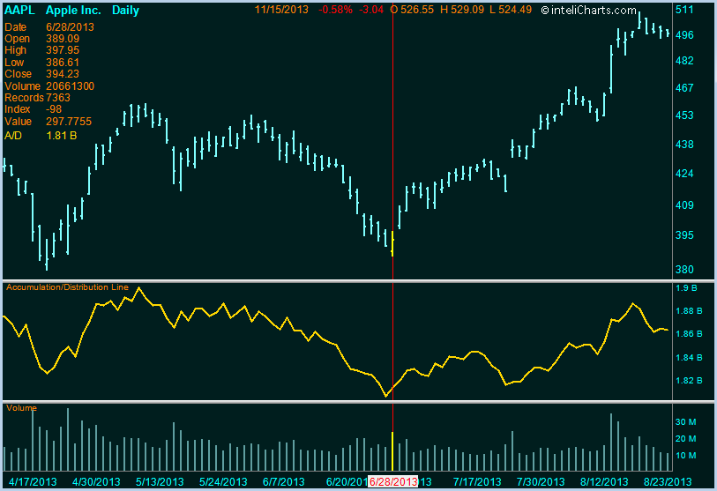Click the 482 price axis label
The width and height of the screenshot is (717, 491).
(x=684, y=61)
